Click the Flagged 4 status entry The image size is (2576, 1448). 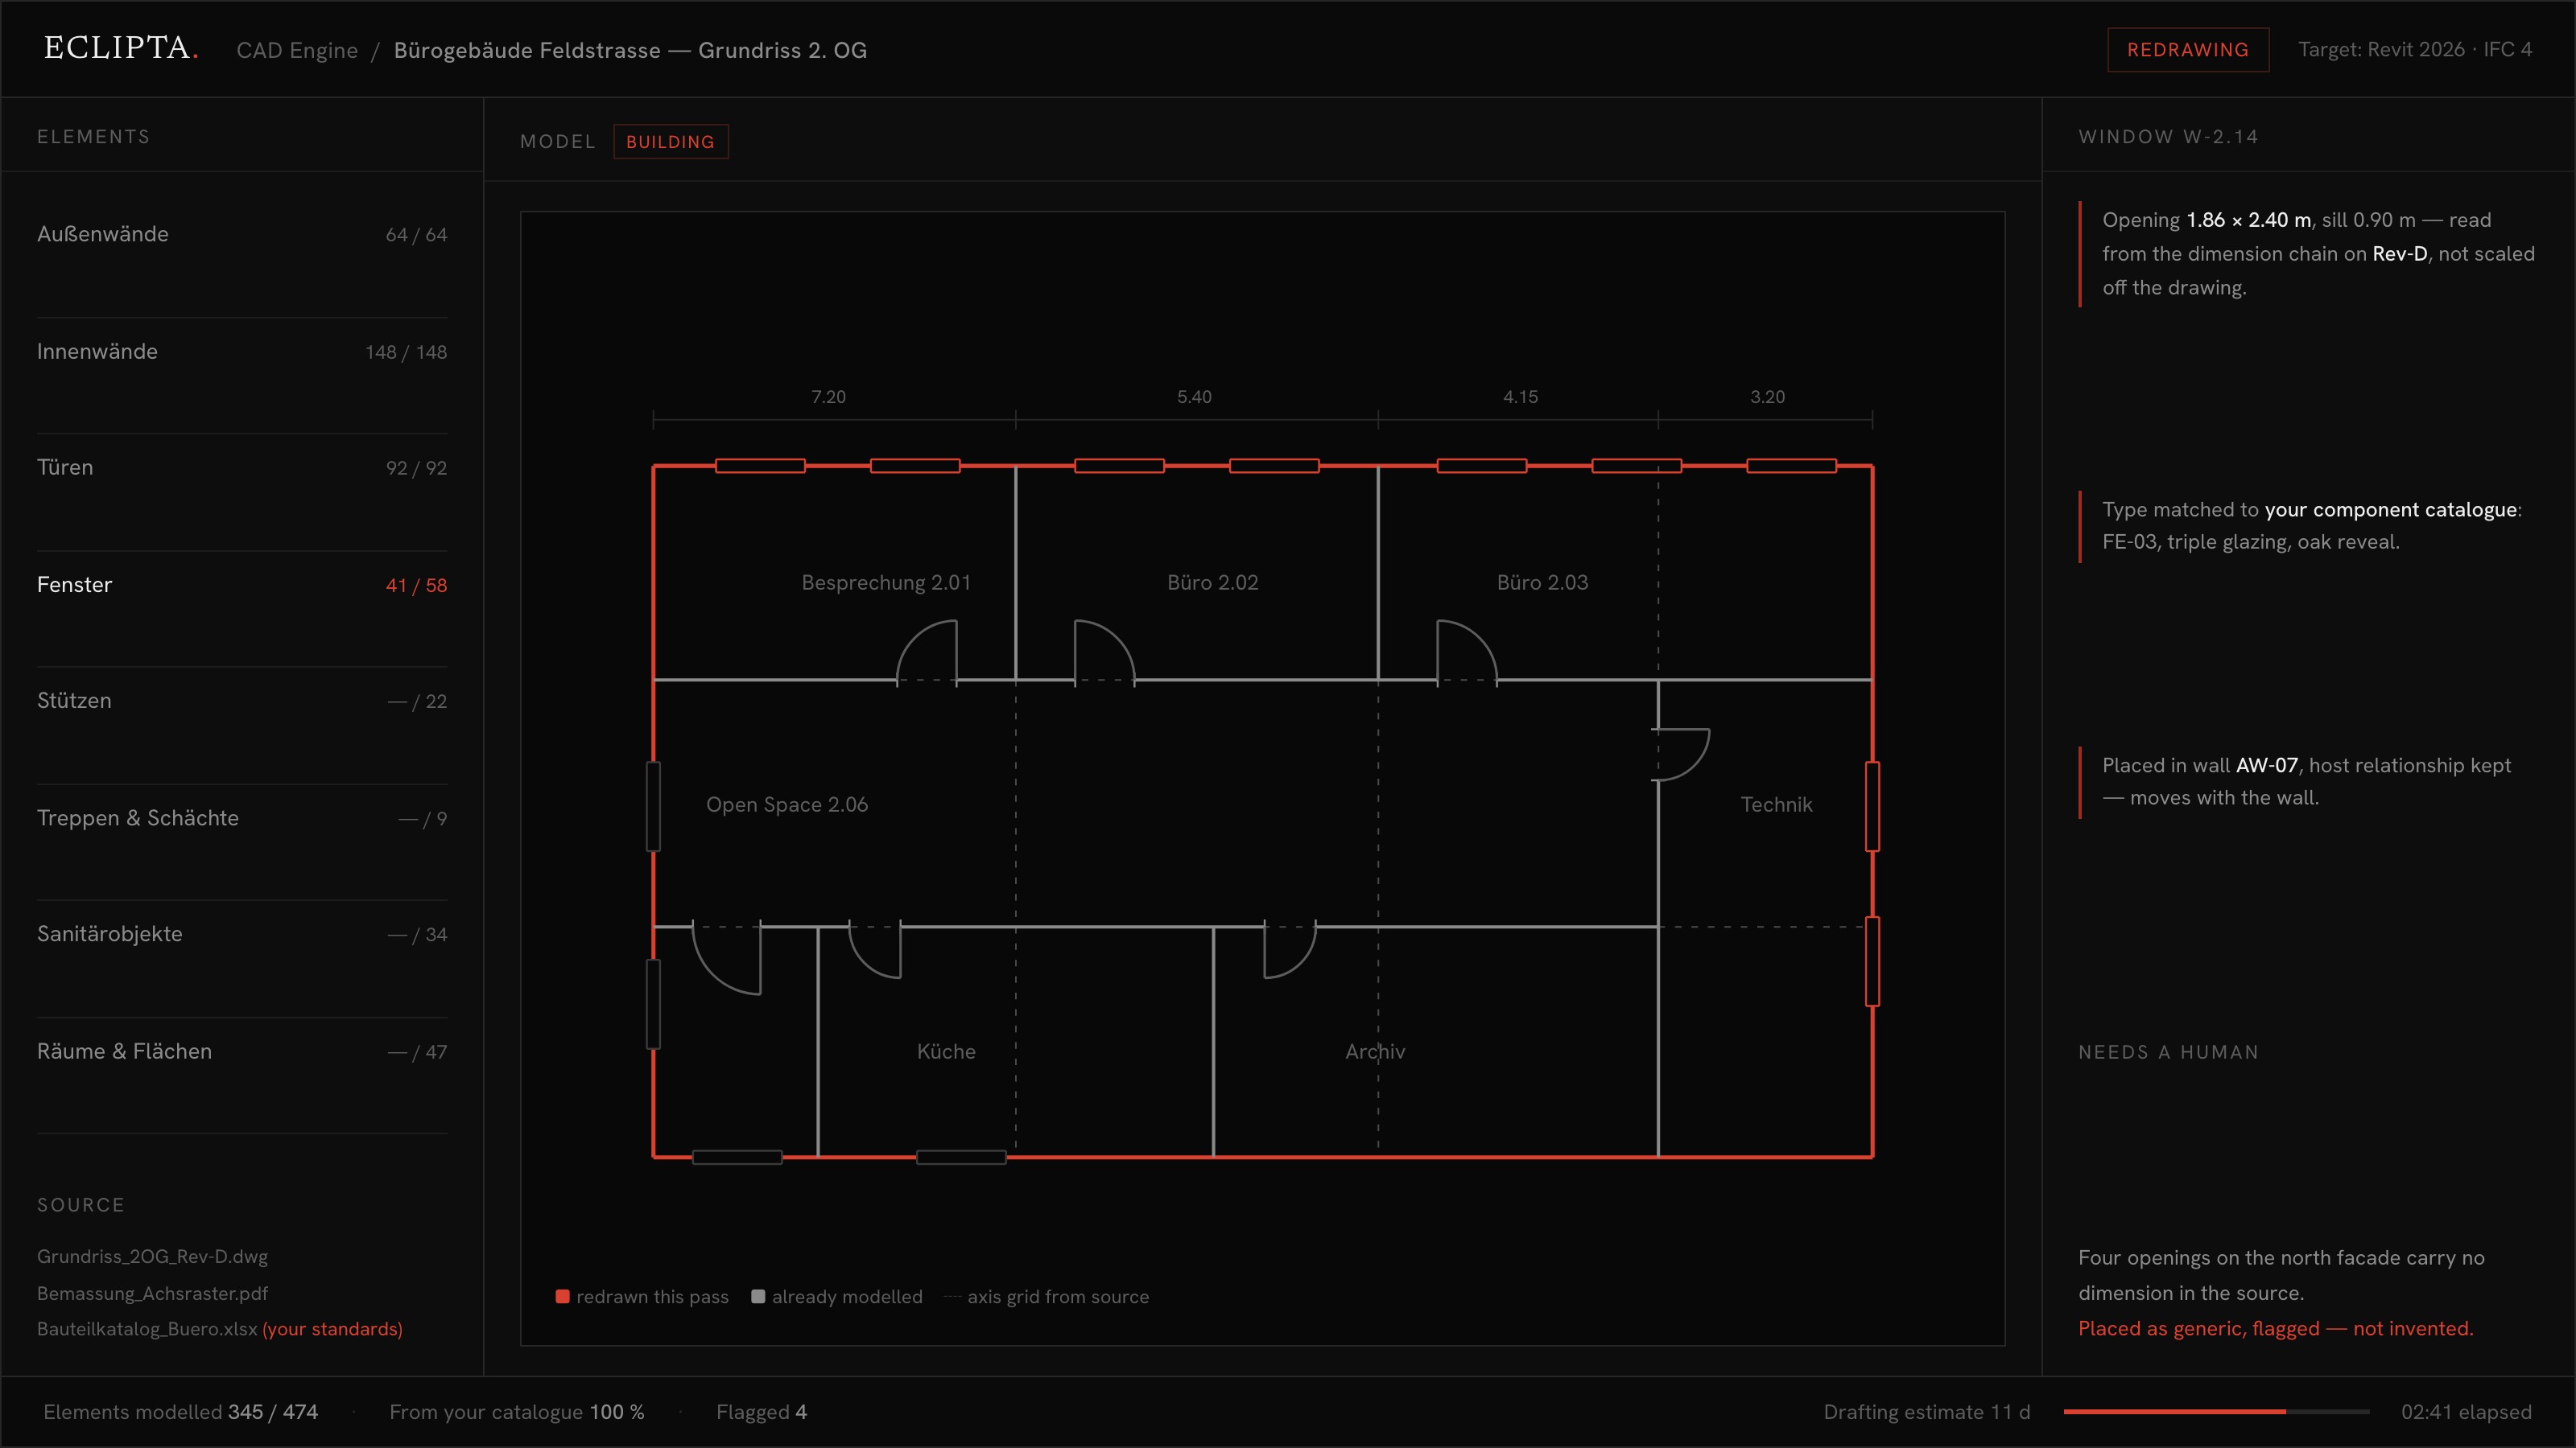pos(761,1412)
